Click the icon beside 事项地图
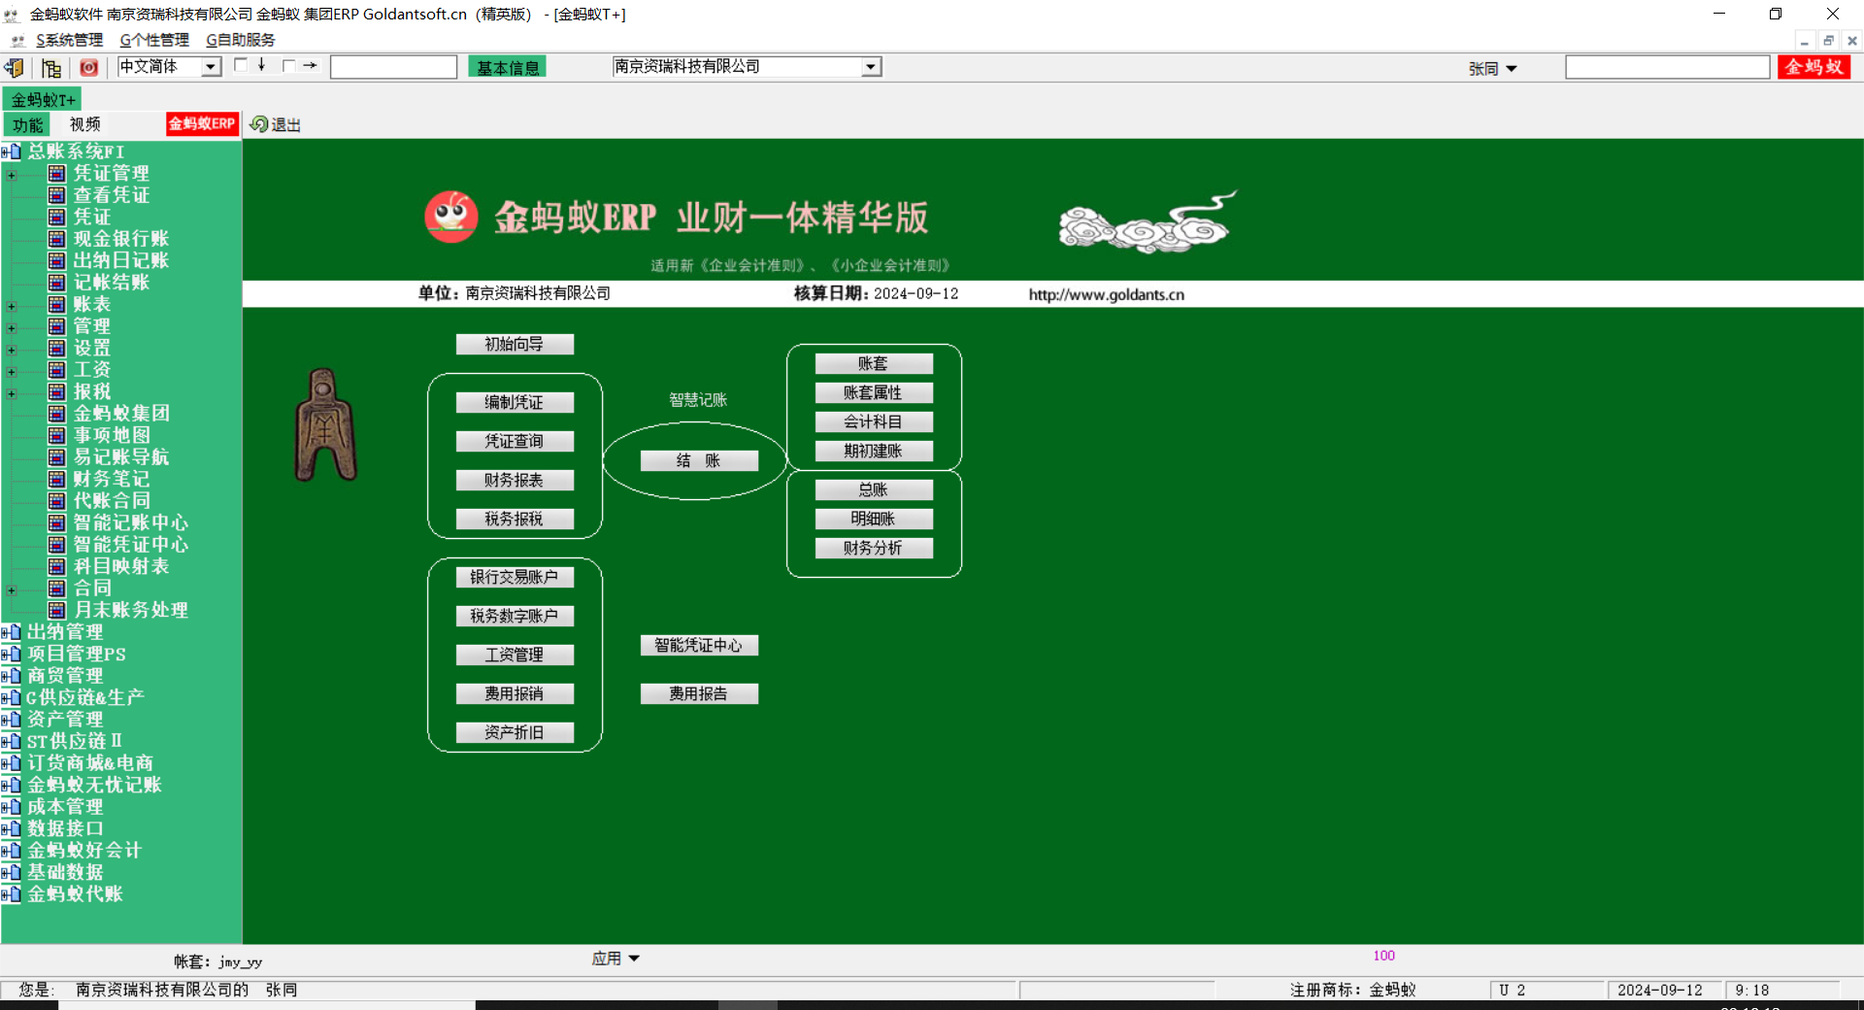 [x=57, y=435]
